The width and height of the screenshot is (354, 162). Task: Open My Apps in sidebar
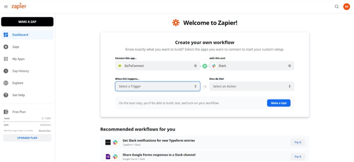pyautogui.click(x=18, y=59)
